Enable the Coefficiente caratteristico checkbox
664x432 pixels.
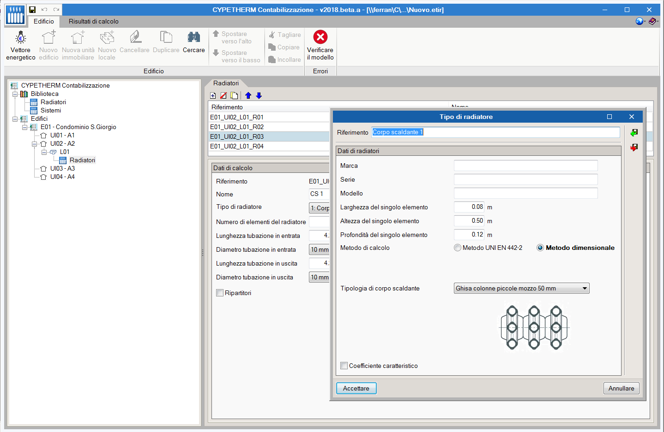click(x=344, y=366)
